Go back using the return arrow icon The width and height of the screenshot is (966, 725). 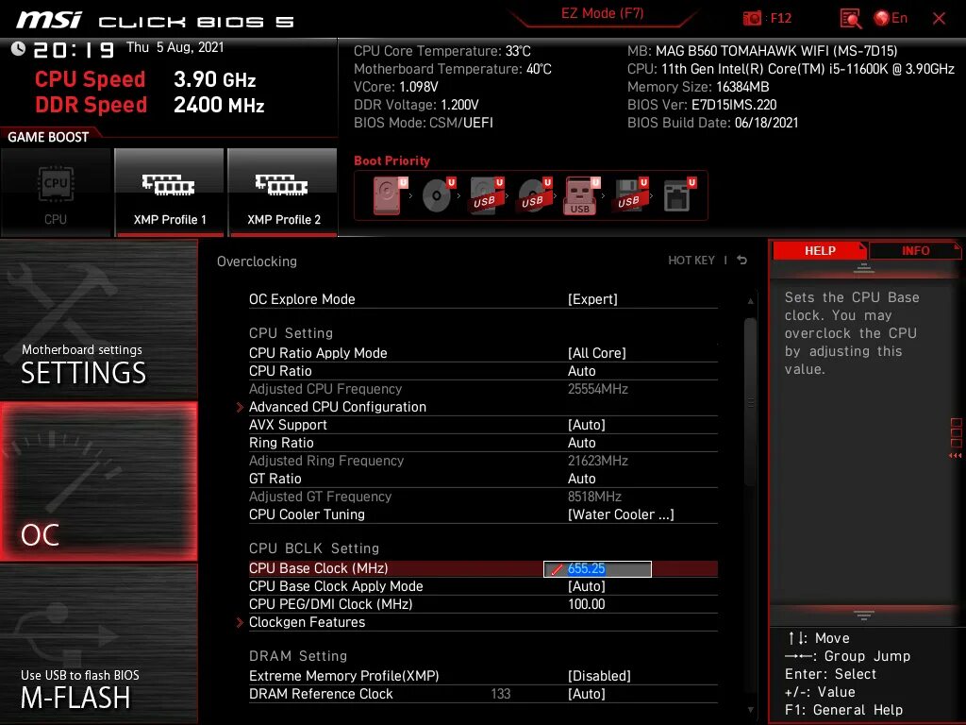click(742, 261)
